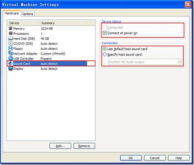Select the Memory row label
This screenshot has width=194, height=165.
coord(19,28)
